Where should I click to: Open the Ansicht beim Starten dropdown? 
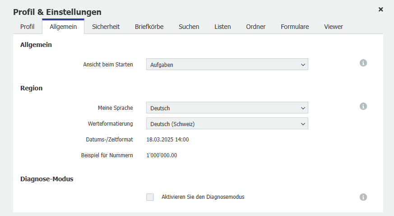coord(227,65)
